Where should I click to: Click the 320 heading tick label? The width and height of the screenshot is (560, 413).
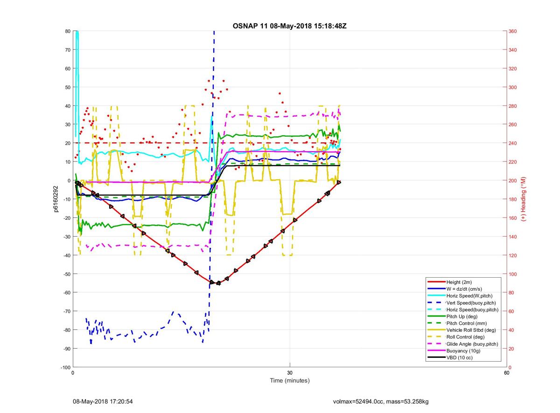513,69
